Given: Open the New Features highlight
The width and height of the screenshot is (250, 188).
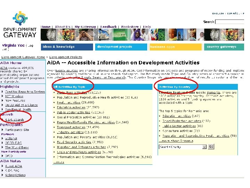Looking at the screenshot, I should [x=15, y=101].
